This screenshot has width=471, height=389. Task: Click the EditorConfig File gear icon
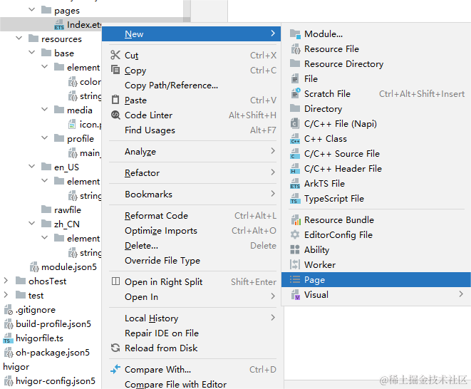coord(295,234)
